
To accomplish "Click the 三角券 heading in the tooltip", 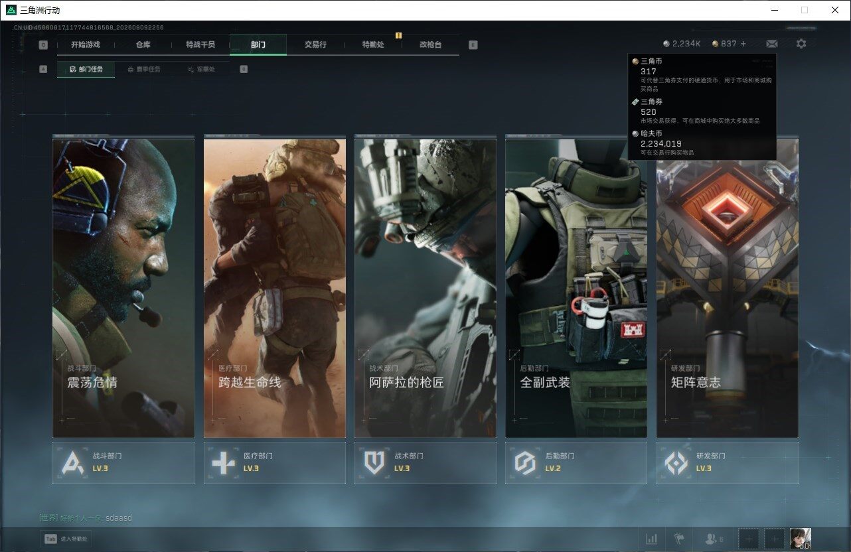I will click(651, 102).
